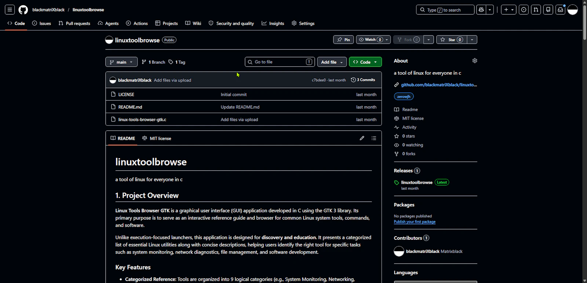
Task: Click the Go to file input
Action: click(280, 62)
